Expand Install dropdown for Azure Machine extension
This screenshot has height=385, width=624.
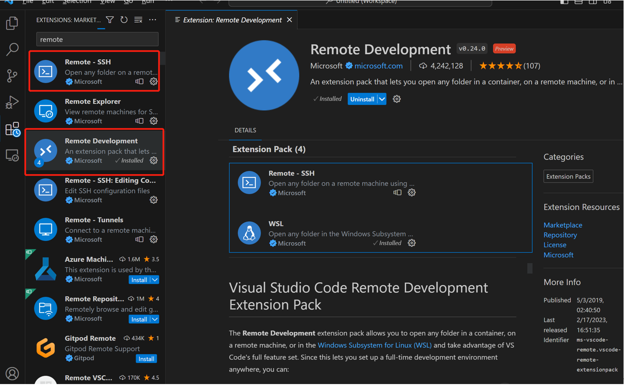(x=155, y=280)
